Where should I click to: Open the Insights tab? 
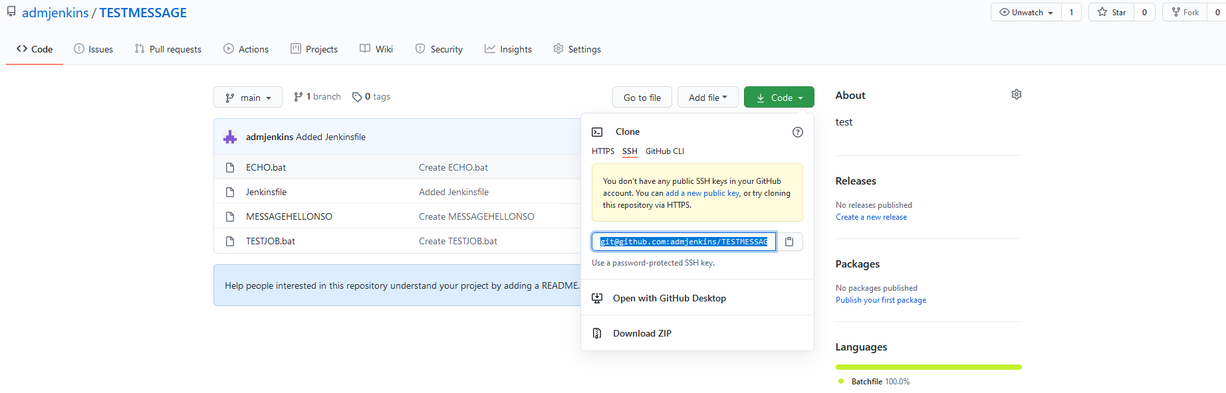click(x=508, y=49)
